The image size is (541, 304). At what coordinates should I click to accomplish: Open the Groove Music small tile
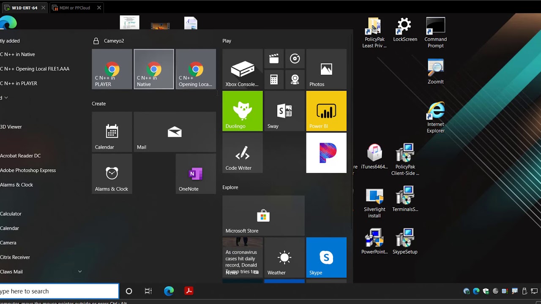point(295,59)
